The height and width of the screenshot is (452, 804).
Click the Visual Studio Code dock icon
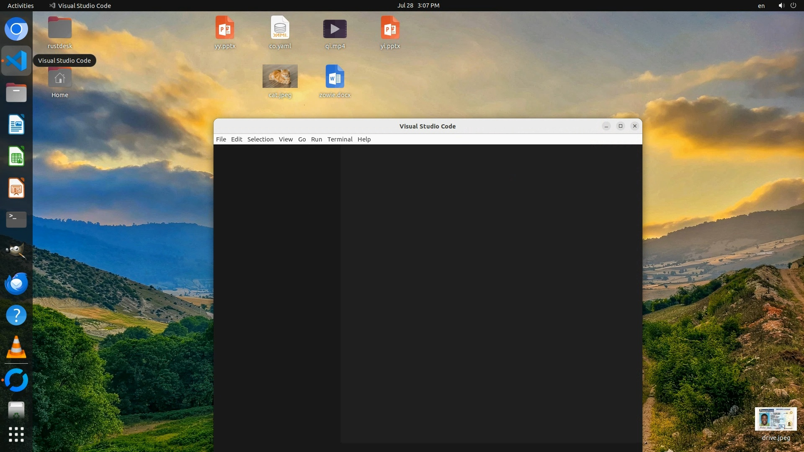[x=16, y=61]
